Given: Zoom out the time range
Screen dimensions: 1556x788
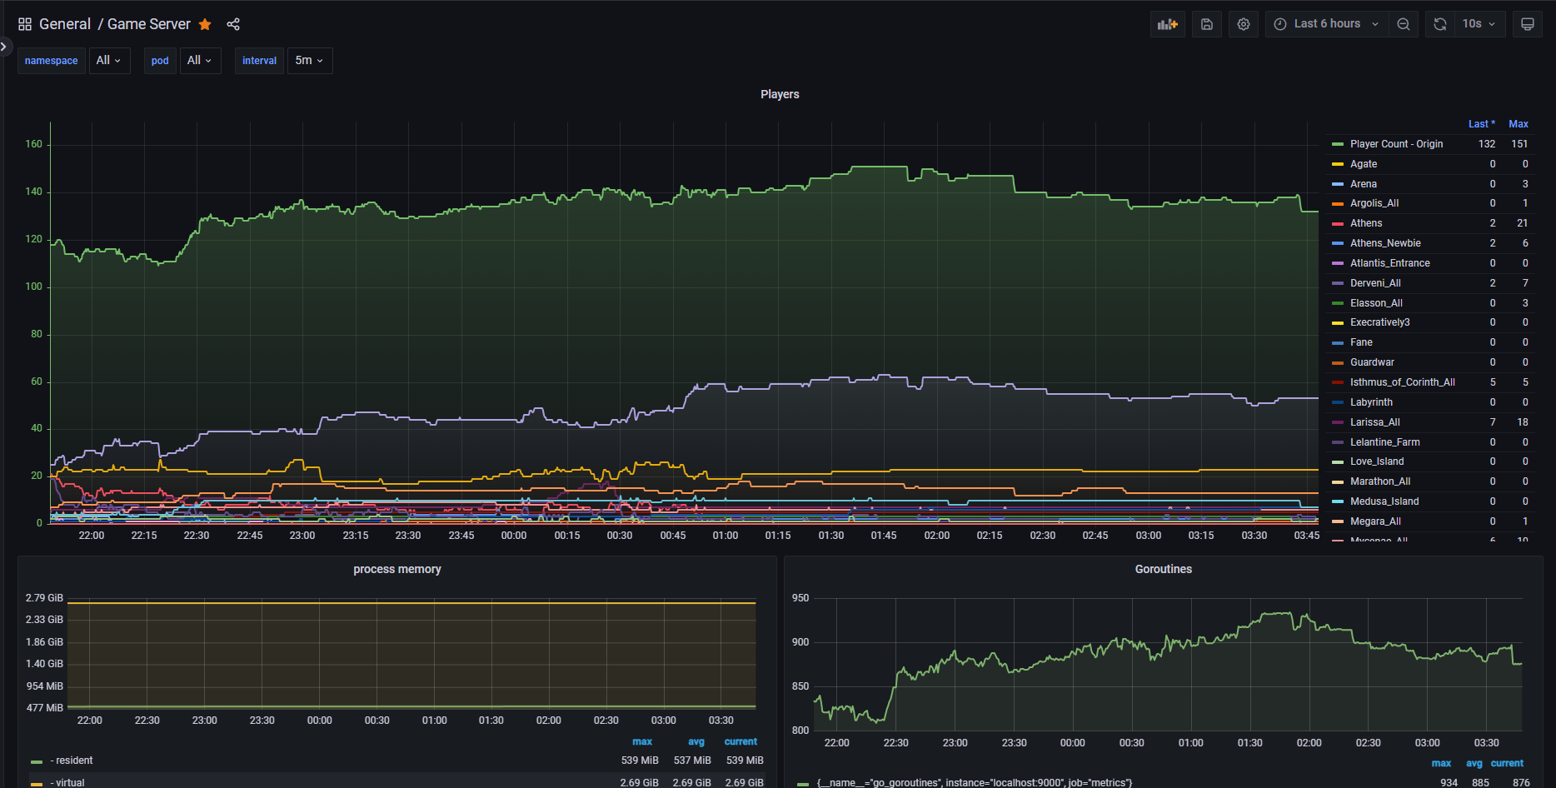Looking at the screenshot, I should [1404, 24].
